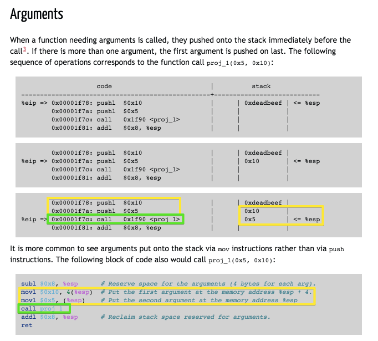Click the Arguments heading
378x341 pixels.
tap(37, 14)
